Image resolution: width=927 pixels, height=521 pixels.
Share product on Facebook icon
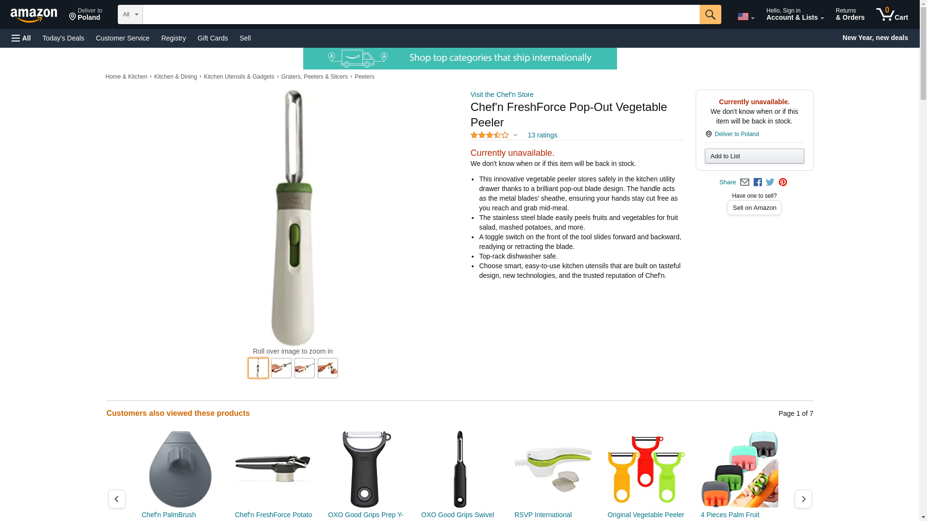[x=758, y=182]
